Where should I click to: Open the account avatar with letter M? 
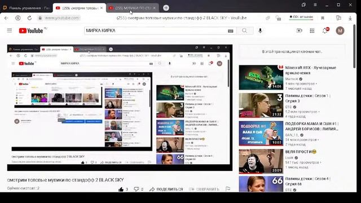pos(340,30)
